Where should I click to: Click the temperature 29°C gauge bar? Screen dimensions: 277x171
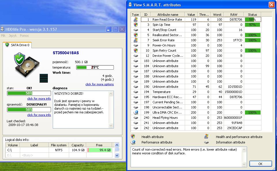[95, 67]
